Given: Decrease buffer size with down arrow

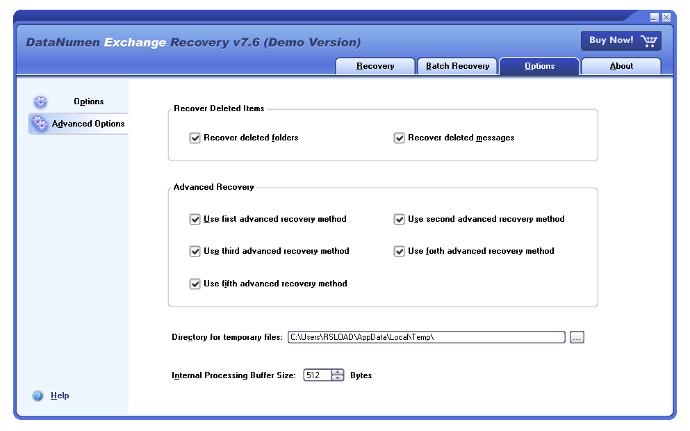Looking at the screenshot, I should tap(338, 378).
